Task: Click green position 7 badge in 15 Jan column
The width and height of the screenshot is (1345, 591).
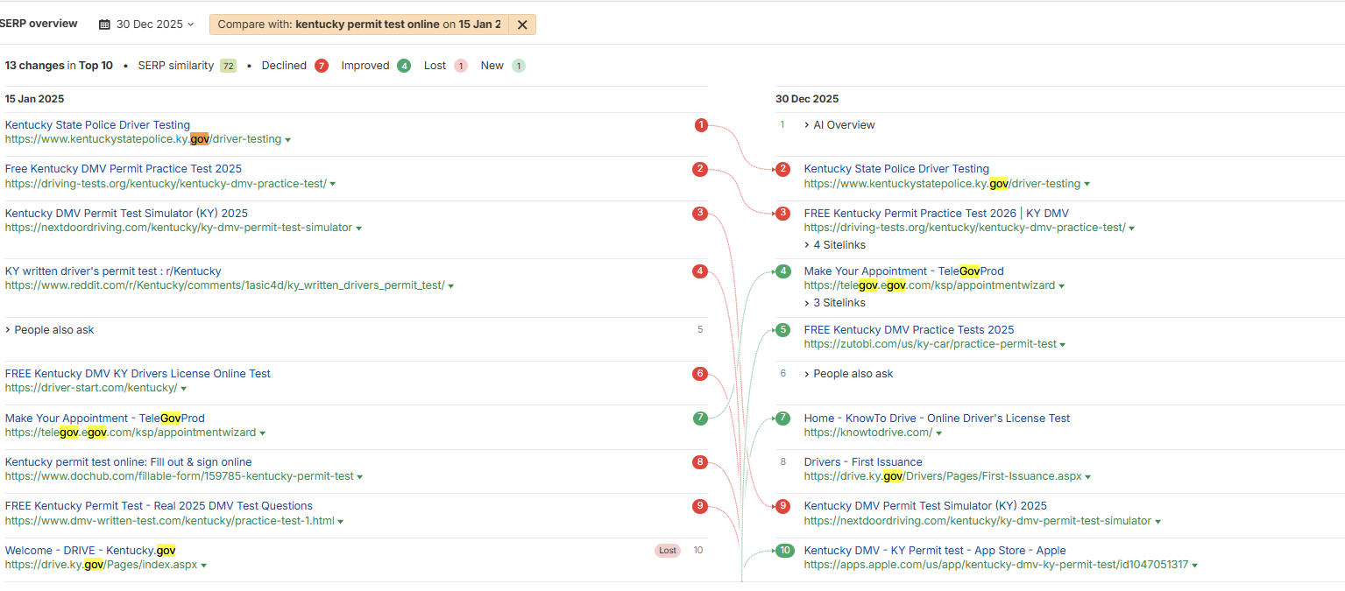Action: pos(699,419)
